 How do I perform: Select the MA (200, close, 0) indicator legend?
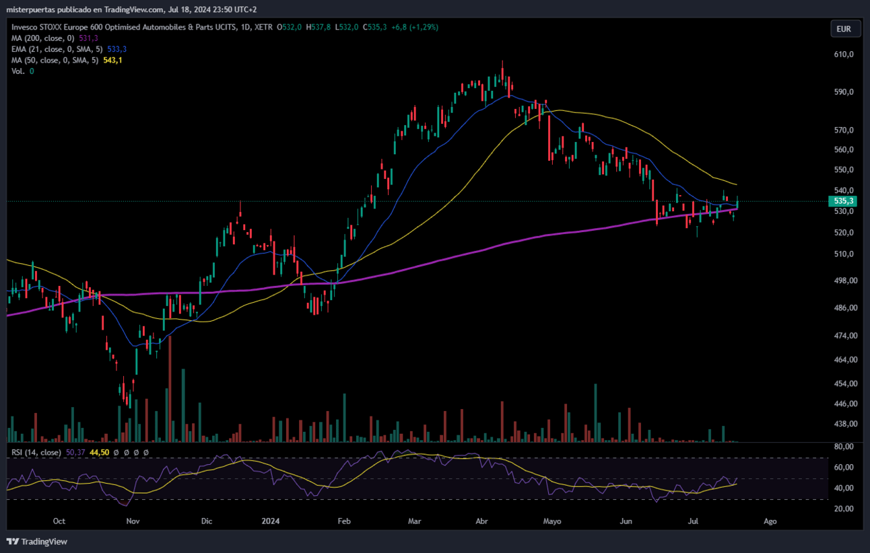point(43,38)
